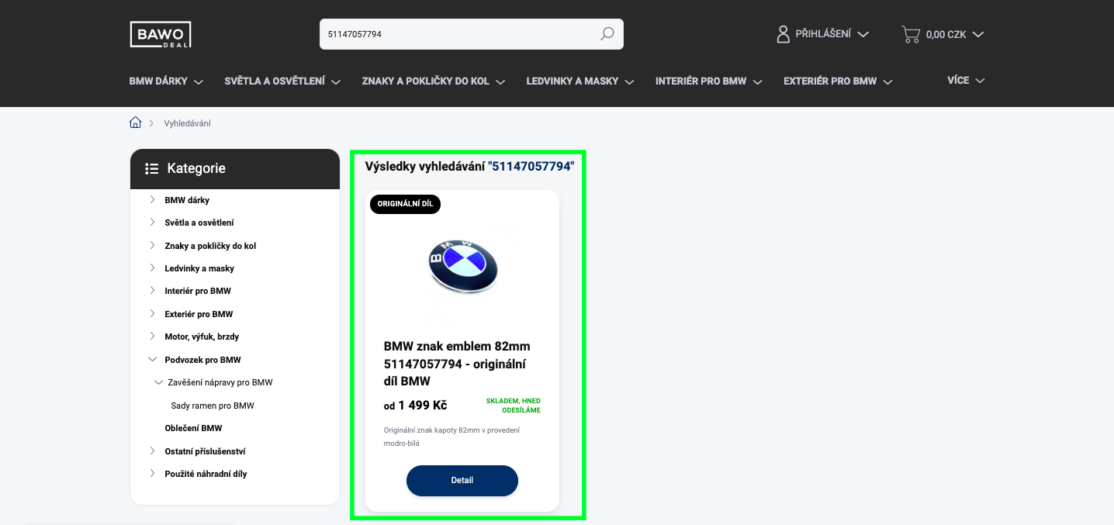The height and width of the screenshot is (525, 1114).
Task: Click the magnifier search icon
Action: [607, 34]
